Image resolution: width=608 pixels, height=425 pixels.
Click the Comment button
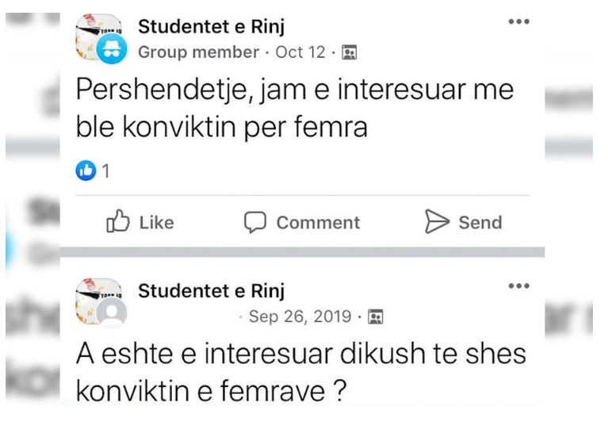pyautogui.click(x=302, y=222)
